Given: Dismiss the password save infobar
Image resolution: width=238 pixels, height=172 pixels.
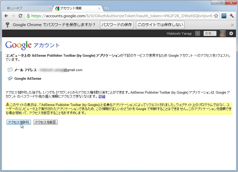Looking at the screenshot, I should (x=232, y=25).
